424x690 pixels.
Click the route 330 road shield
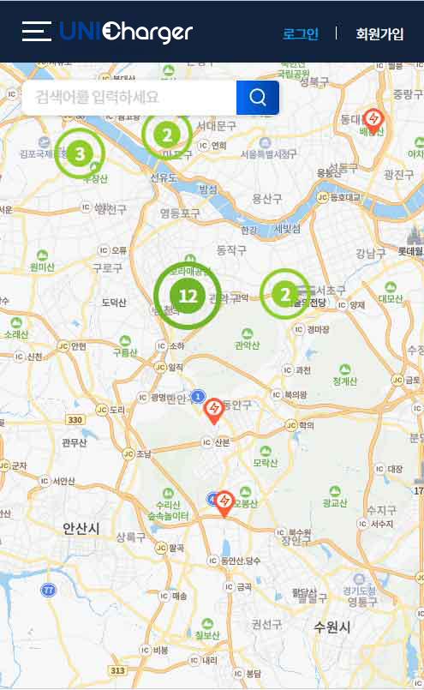pos(75,420)
